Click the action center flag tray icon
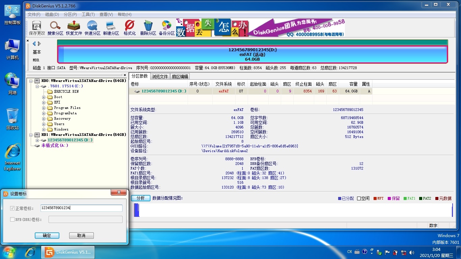The height and width of the screenshot is (259, 461). tap(387, 252)
